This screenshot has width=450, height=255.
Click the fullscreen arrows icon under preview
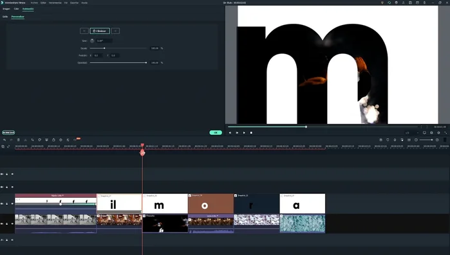(445, 133)
